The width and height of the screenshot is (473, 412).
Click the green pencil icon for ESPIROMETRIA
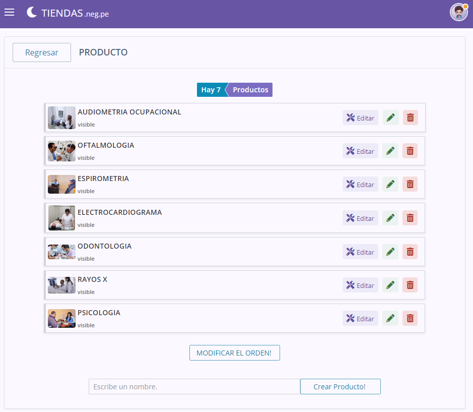[390, 185]
